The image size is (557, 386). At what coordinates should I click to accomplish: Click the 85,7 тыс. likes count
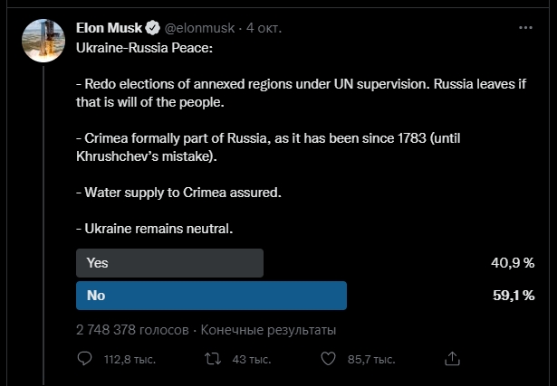[371, 360]
